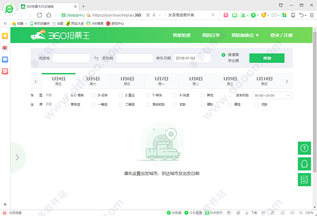The height and width of the screenshot is (216, 317).
Task: Go to the browser home page icon
Action: pos(49,15)
